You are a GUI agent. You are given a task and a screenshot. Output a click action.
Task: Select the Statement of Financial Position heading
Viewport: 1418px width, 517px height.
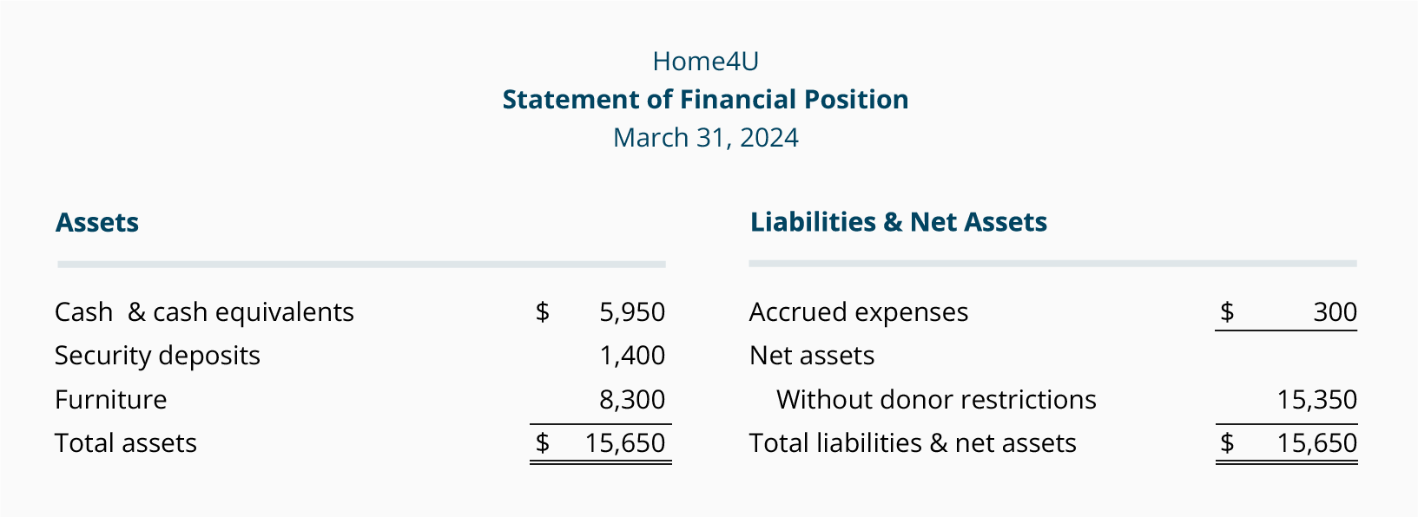pos(705,100)
